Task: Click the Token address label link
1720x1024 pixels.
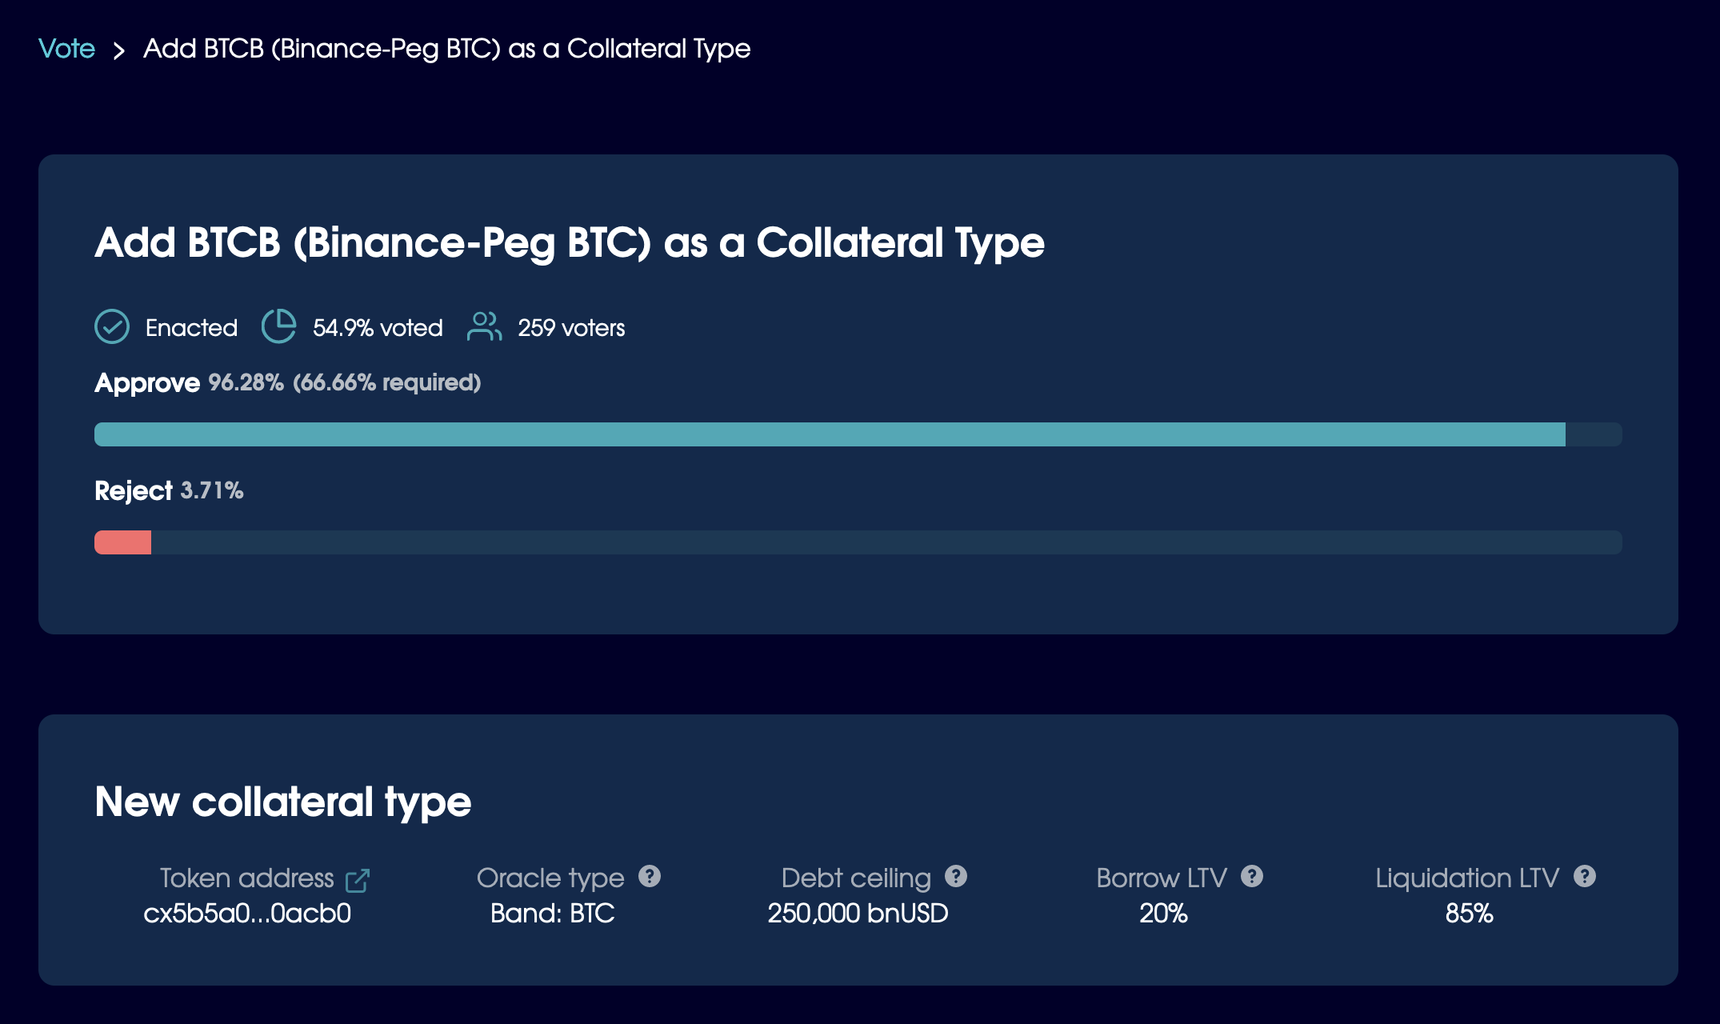Action: click(x=246, y=878)
